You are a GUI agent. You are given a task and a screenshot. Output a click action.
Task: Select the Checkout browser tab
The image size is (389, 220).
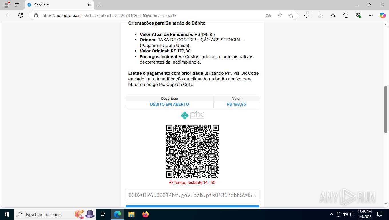coord(59,5)
